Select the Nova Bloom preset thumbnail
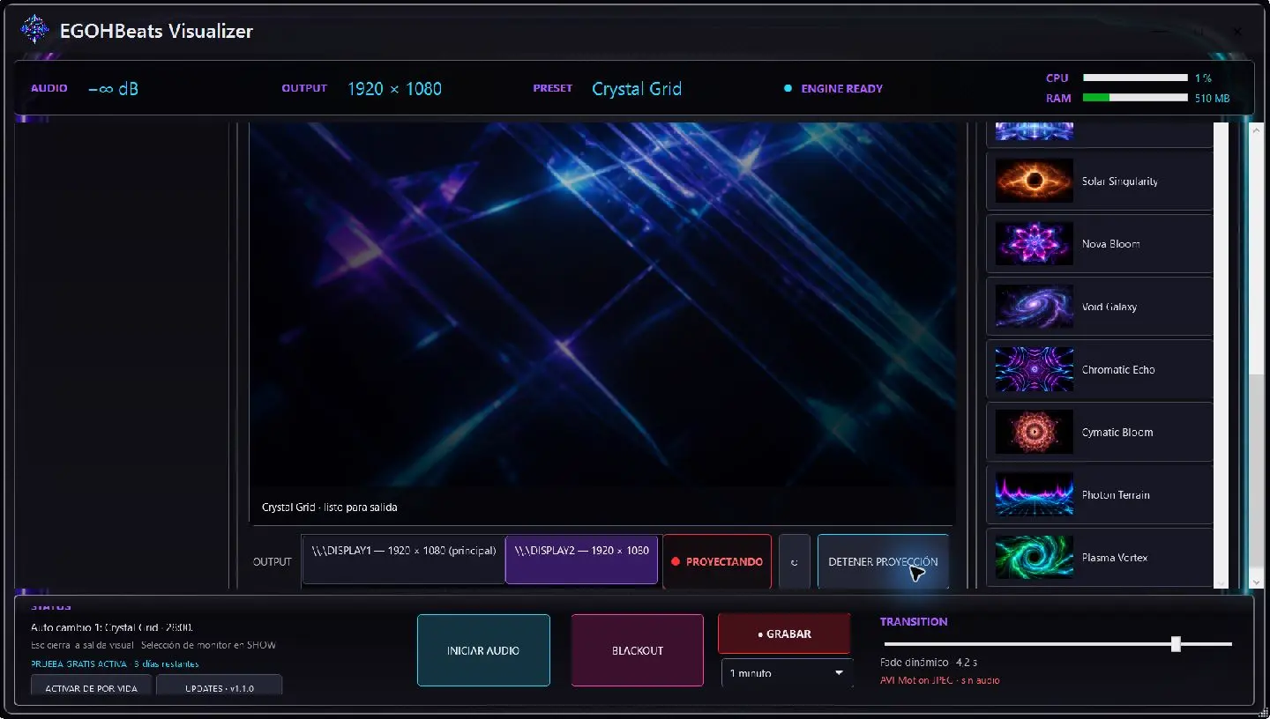Viewport: 1270px width, 719px height. (x=1034, y=243)
